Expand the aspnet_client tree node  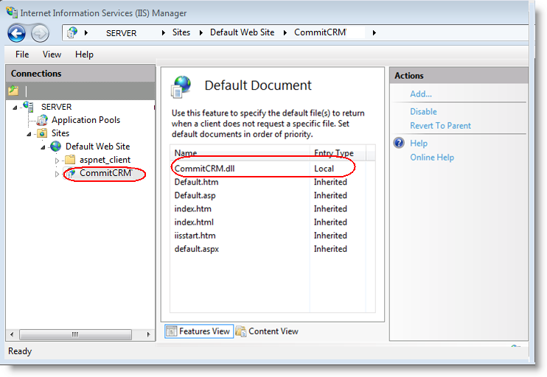[x=58, y=161]
